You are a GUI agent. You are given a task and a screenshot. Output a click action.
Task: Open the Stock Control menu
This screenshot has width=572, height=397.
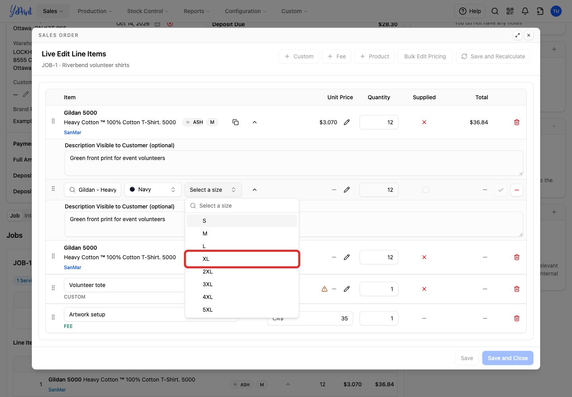pyautogui.click(x=148, y=11)
